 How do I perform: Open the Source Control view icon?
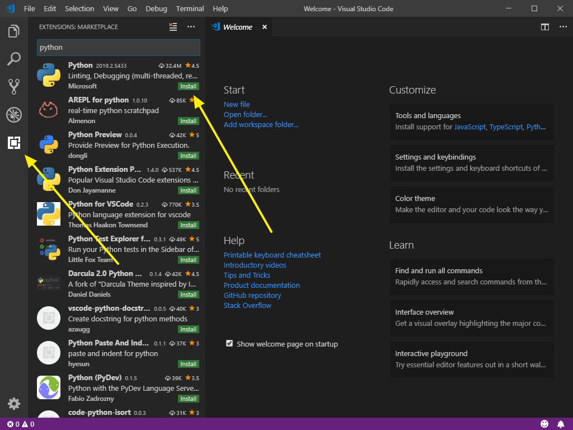[14, 87]
